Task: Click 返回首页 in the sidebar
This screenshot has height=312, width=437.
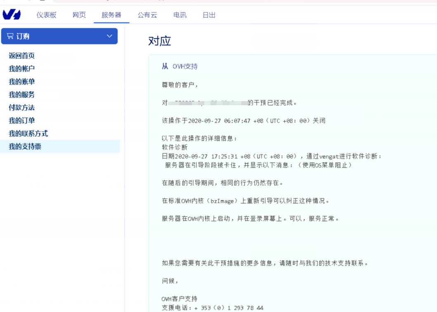Action: (22, 56)
